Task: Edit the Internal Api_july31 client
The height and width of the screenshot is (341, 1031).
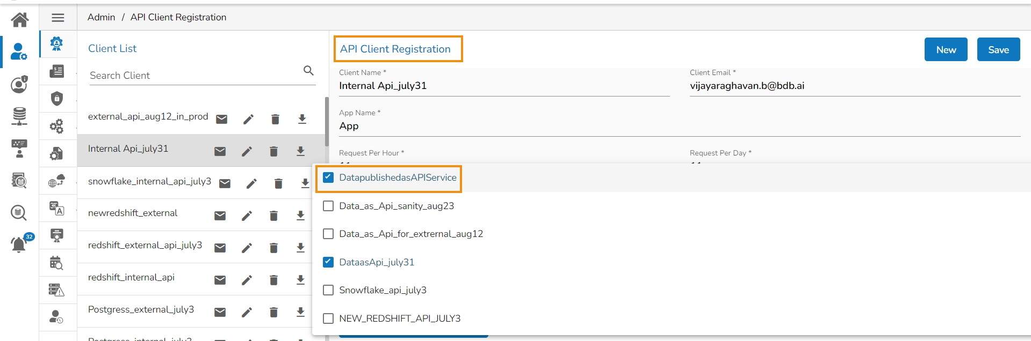Action: [x=247, y=151]
